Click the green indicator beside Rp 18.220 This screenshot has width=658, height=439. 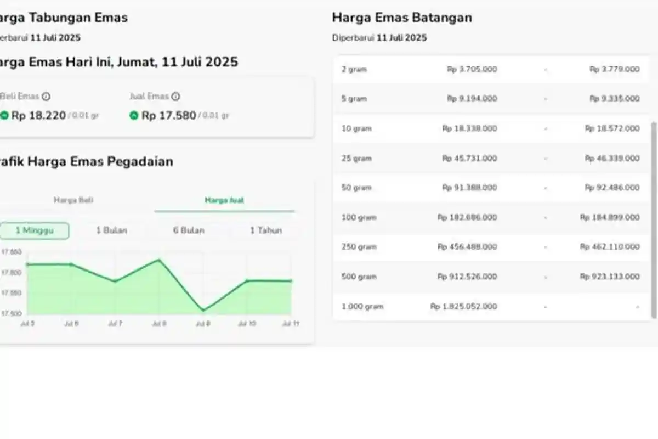click(4, 116)
